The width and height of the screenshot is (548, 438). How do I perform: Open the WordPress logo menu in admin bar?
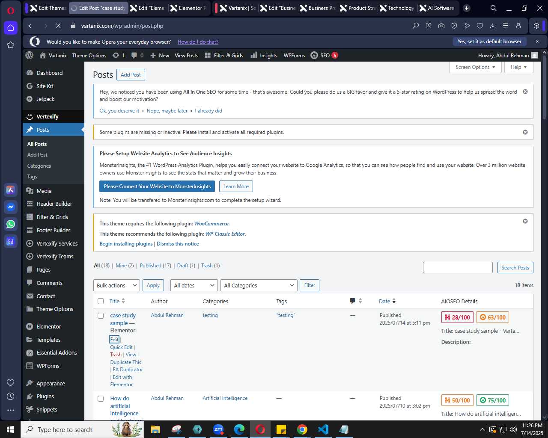click(30, 55)
